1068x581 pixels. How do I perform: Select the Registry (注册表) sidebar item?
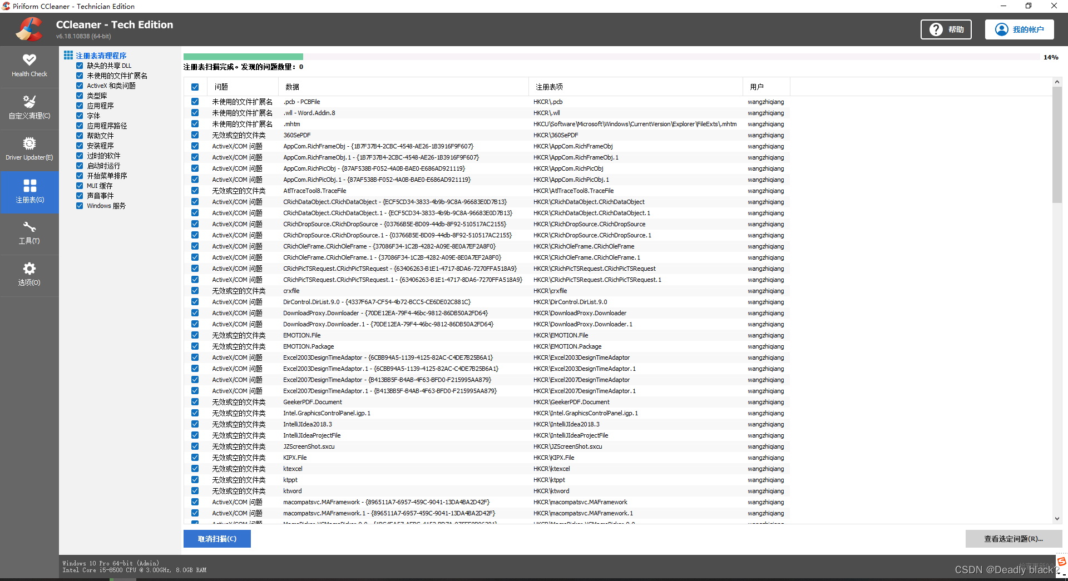(29, 192)
